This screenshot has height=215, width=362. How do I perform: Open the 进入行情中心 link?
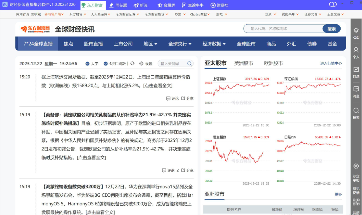coord(331,63)
